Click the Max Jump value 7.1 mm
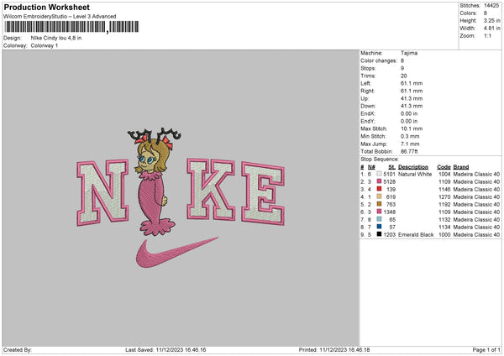 410,144
